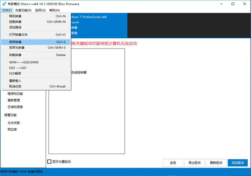The width and height of the screenshot is (251, 176).
Task: Select 卸载映像 menu item
Action: (36, 55)
